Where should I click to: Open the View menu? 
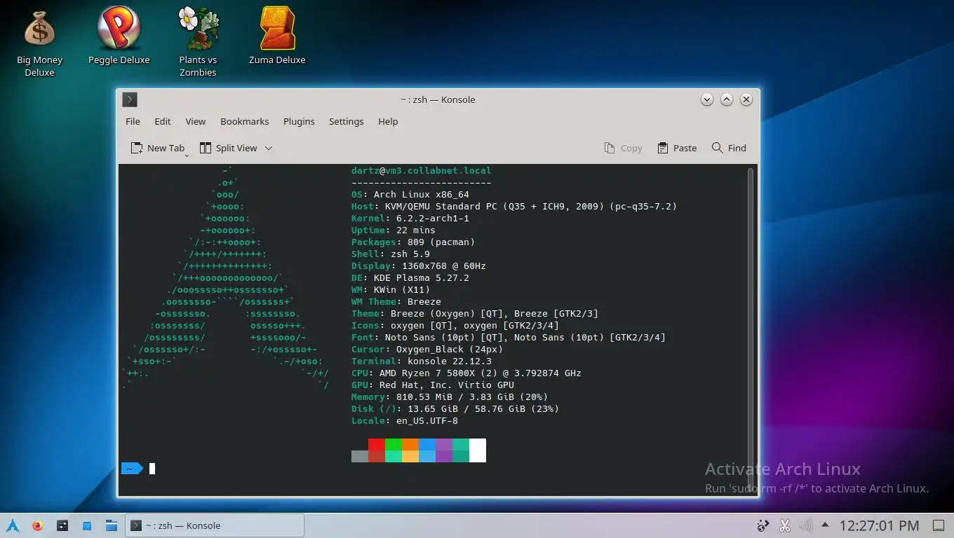click(x=195, y=121)
